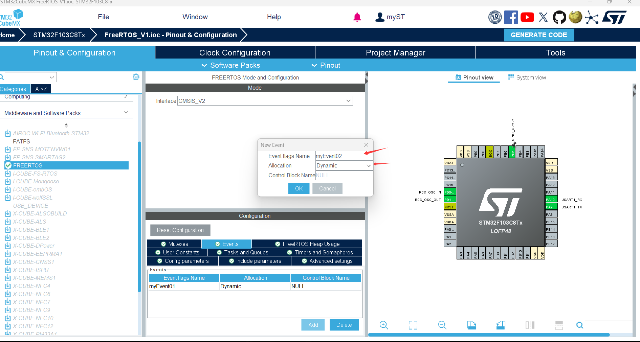Toggle the PC13 pin on chip
Image resolution: width=640 pixels, height=342 pixels.
coord(450,170)
